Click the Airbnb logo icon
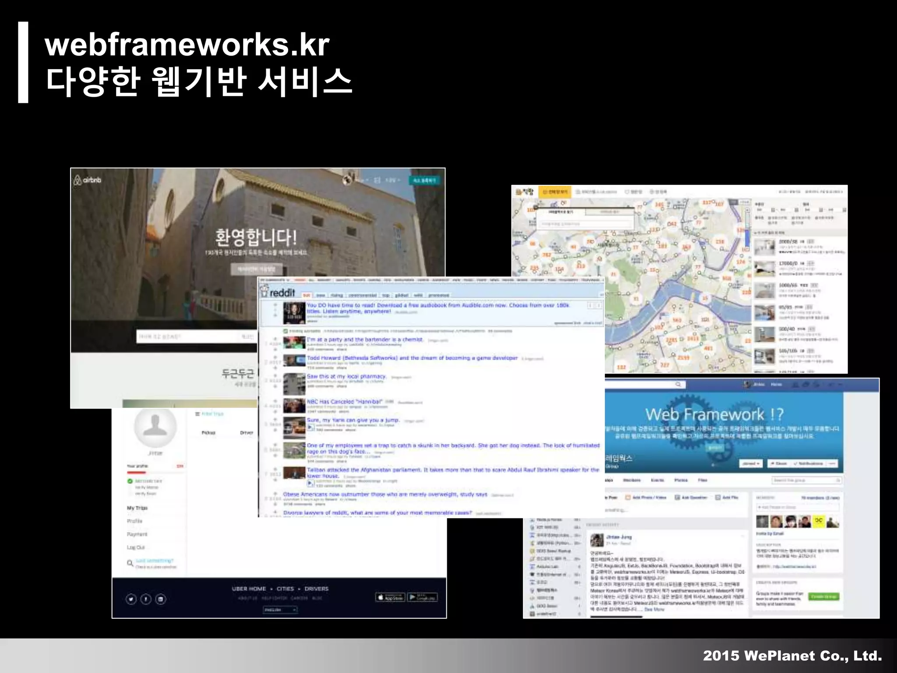897x673 pixels. pos(78,180)
